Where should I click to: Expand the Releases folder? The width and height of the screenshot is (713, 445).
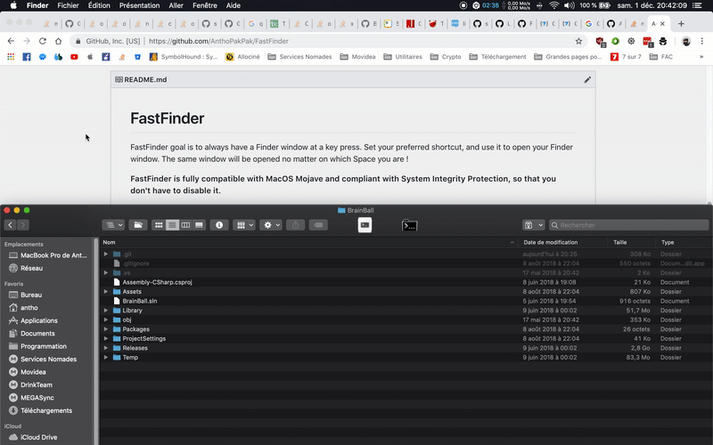[x=106, y=348]
